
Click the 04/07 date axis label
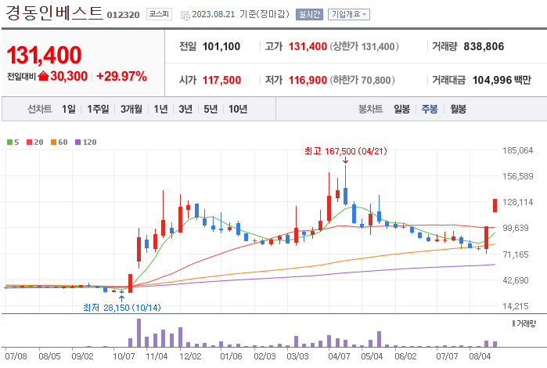339,356
